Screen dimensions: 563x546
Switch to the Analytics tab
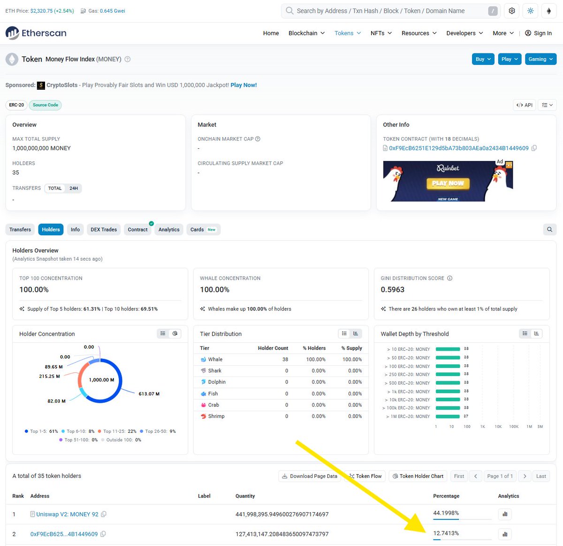pos(169,230)
